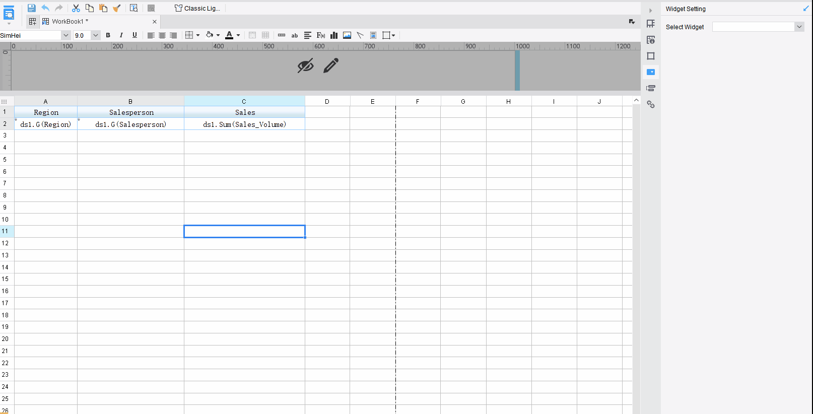Click the sub-report document icon

tap(373, 35)
